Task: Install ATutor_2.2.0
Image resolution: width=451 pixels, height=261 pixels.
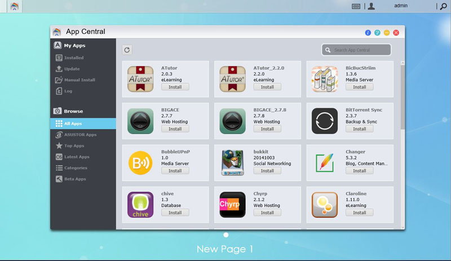Action: point(267,87)
